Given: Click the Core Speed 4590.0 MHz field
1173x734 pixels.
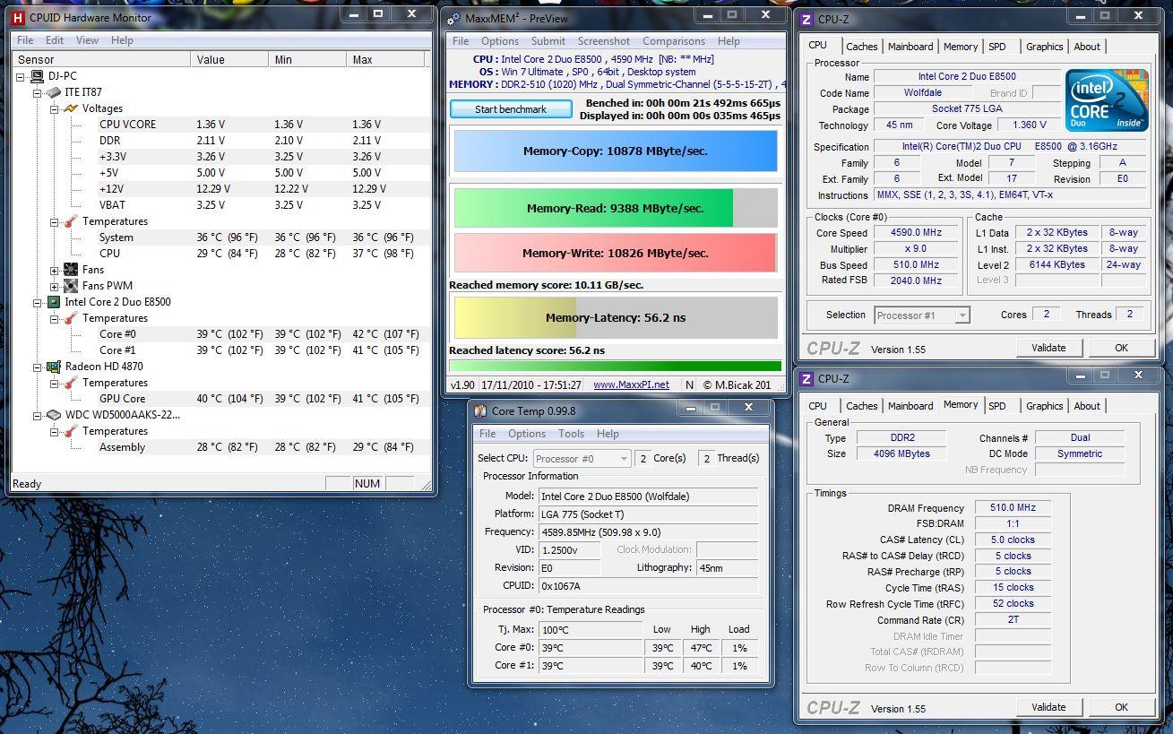Looking at the screenshot, I should 916,233.
